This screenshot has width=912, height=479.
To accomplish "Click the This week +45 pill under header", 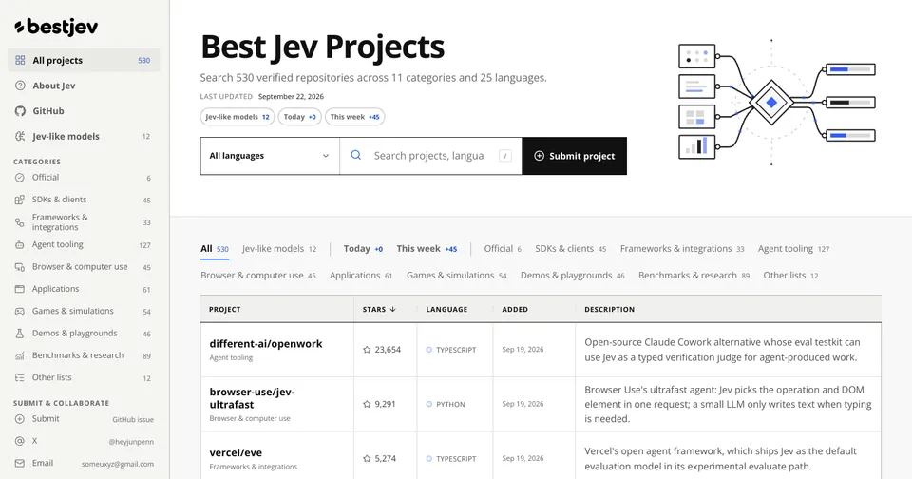I will (x=354, y=117).
